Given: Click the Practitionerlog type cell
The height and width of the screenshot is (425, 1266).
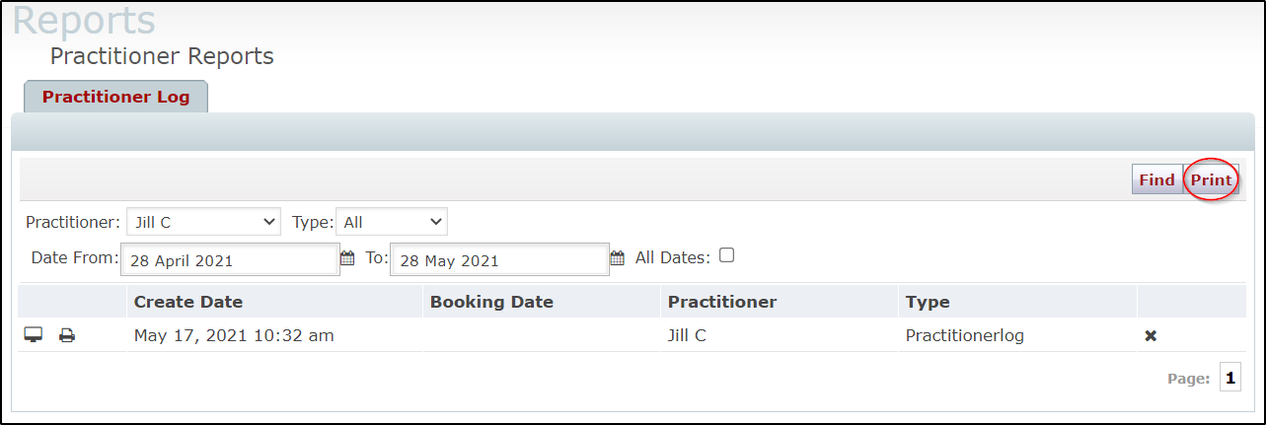Looking at the screenshot, I should 965,335.
